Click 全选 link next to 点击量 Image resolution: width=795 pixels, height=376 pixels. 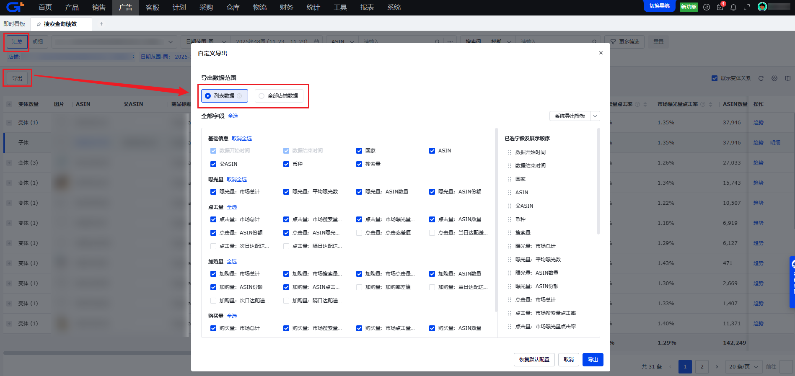pos(232,207)
